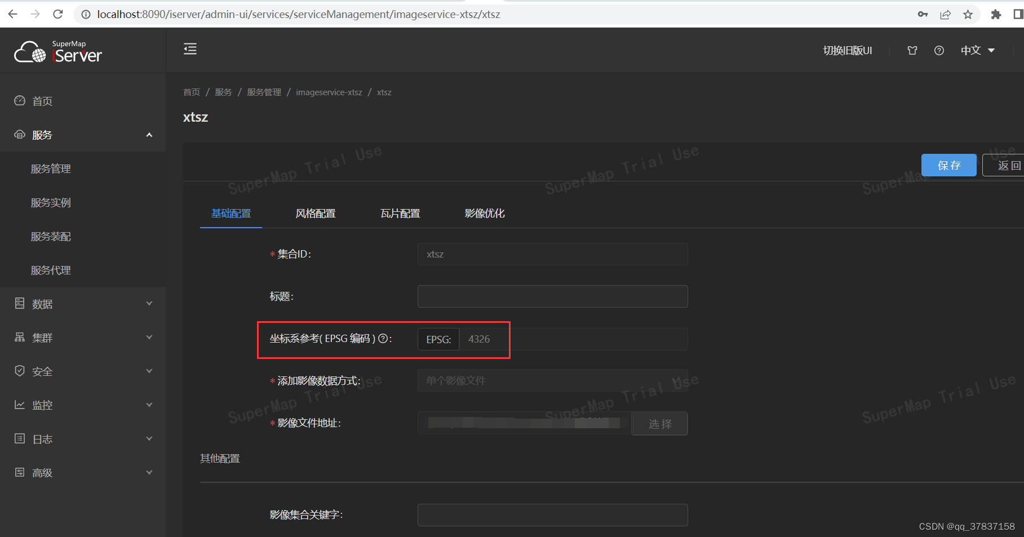Click the browser address bar URL
The image size is (1024, 537).
coord(299,15)
